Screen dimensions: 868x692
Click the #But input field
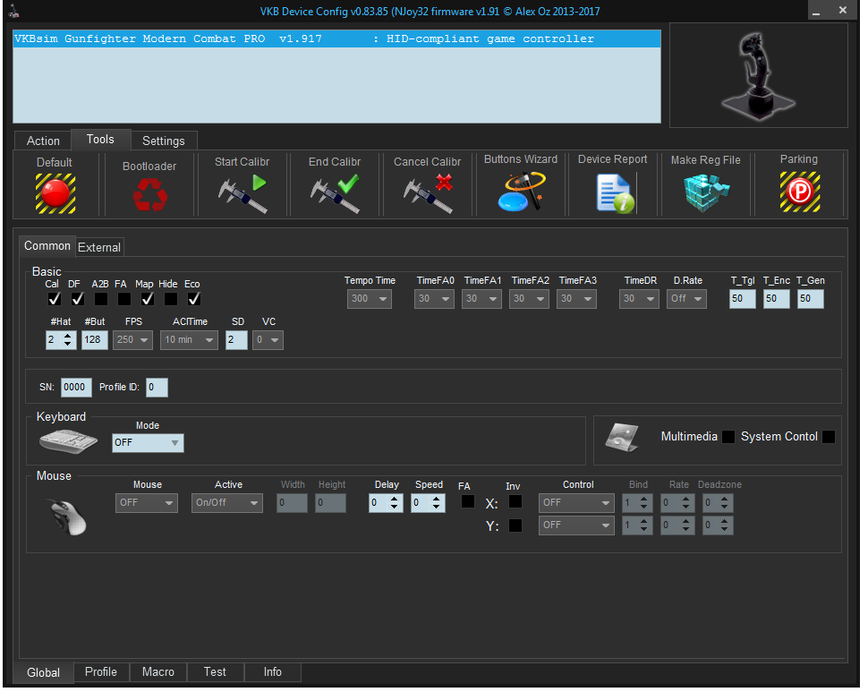(x=94, y=340)
